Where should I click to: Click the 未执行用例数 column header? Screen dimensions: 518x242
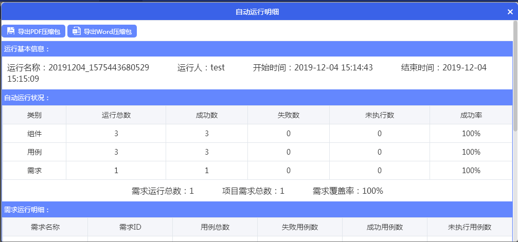click(469, 227)
